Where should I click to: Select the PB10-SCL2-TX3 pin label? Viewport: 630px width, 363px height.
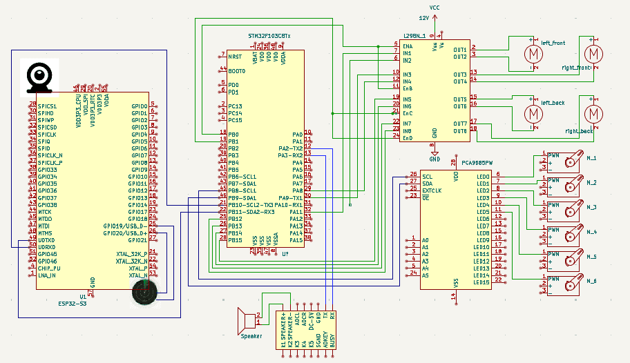click(x=250, y=205)
